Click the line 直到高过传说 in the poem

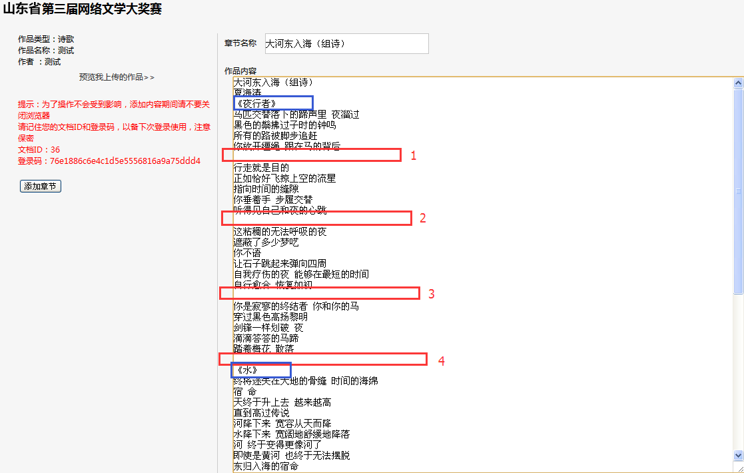coord(261,413)
